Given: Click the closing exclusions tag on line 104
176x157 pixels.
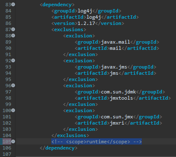Looking at the screenshot, I should (x=70, y=135).
